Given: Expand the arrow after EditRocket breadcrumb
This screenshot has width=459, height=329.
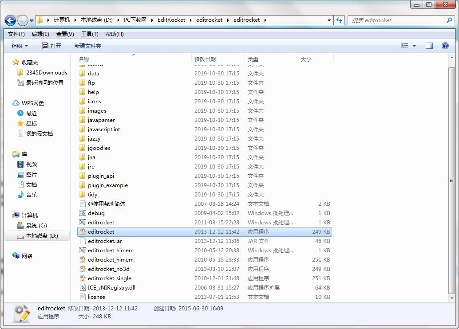Looking at the screenshot, I should [x=190, y=20].
